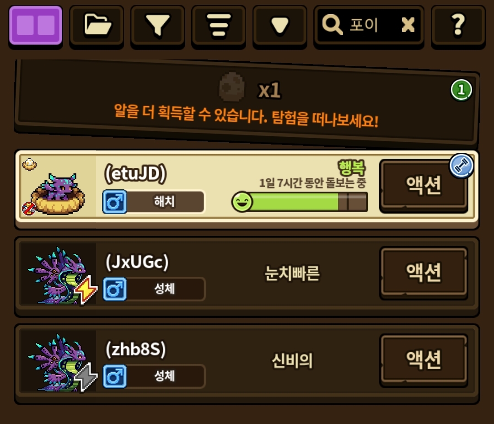This screenshot has width=494, height=424.
Task: Click the male gender icon of etuJD
Action: tap(115, 202)
